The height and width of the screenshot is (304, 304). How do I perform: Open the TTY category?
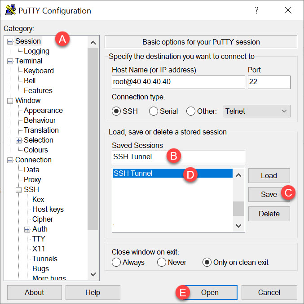39,239
